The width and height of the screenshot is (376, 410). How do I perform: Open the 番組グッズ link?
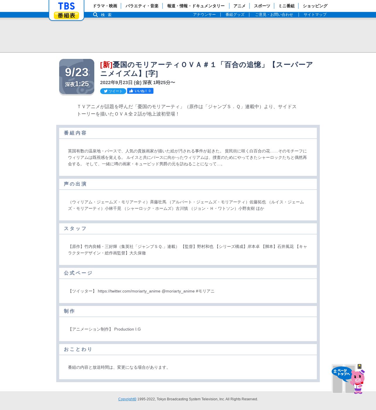click(235, 15)
